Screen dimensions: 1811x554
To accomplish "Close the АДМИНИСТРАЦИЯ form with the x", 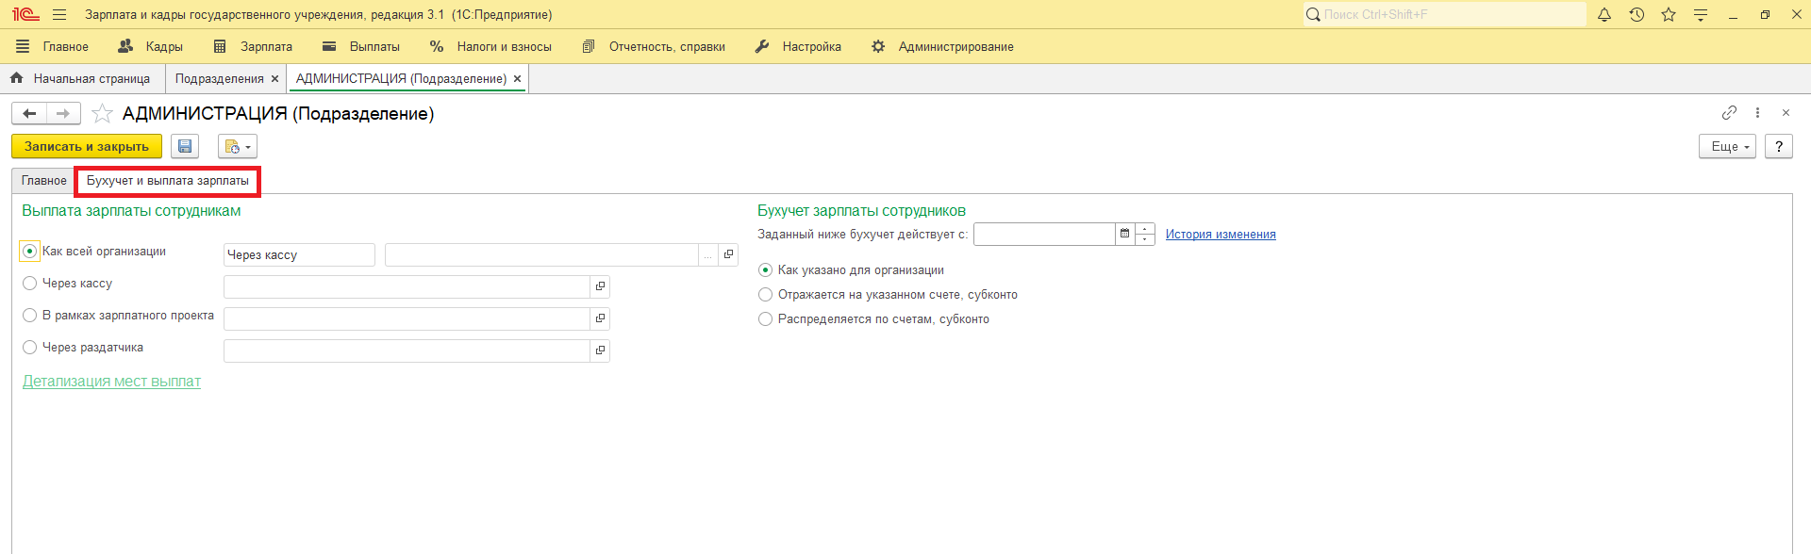I will (x=1786, y=113).
